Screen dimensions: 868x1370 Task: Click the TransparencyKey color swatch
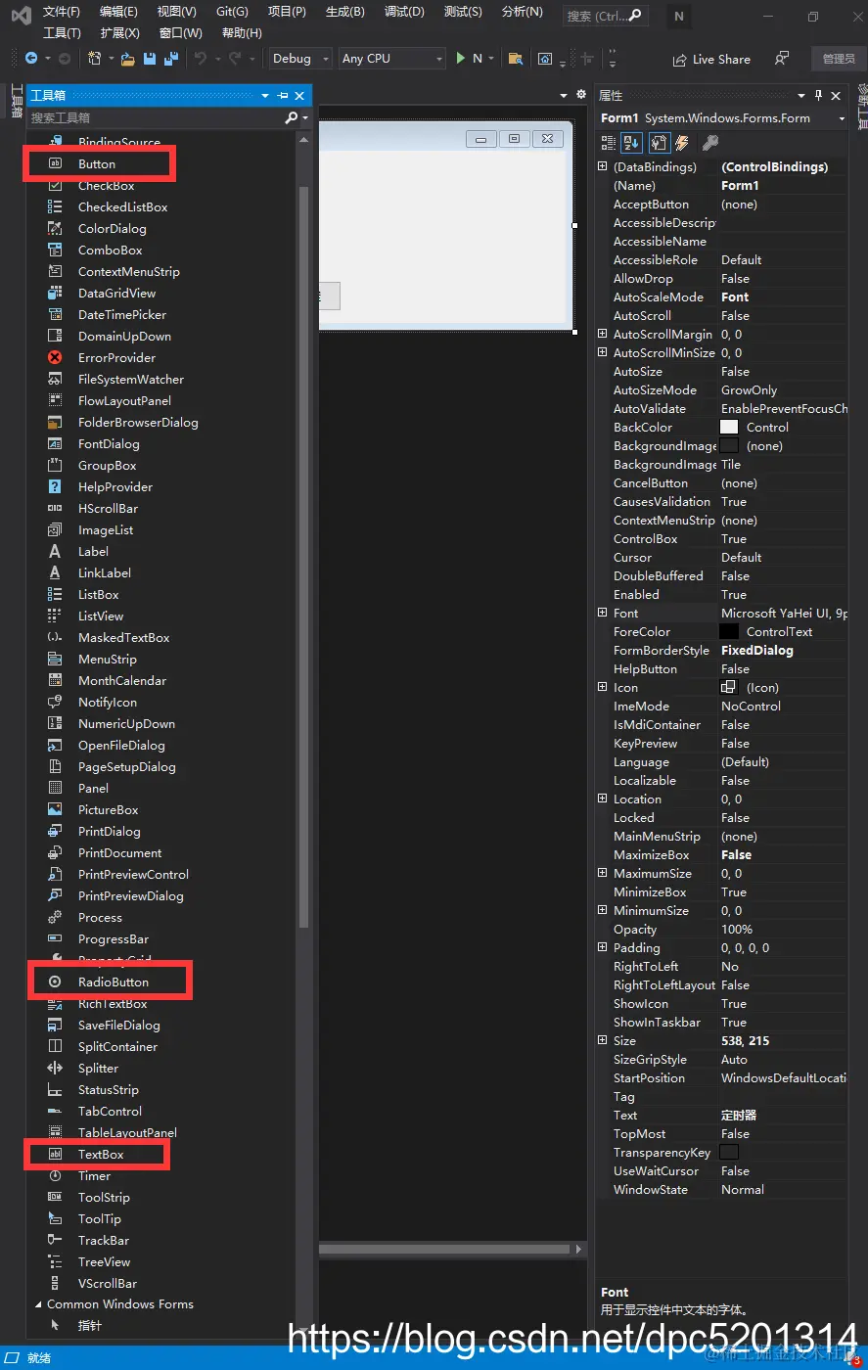[729, 1153]
